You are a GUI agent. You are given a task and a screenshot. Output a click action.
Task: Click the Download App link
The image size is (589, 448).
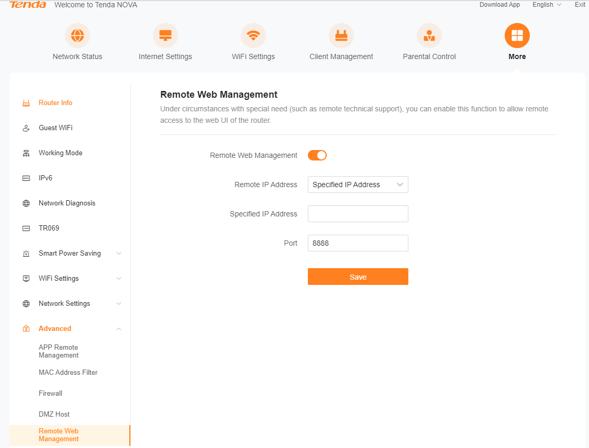coord(499,5)
